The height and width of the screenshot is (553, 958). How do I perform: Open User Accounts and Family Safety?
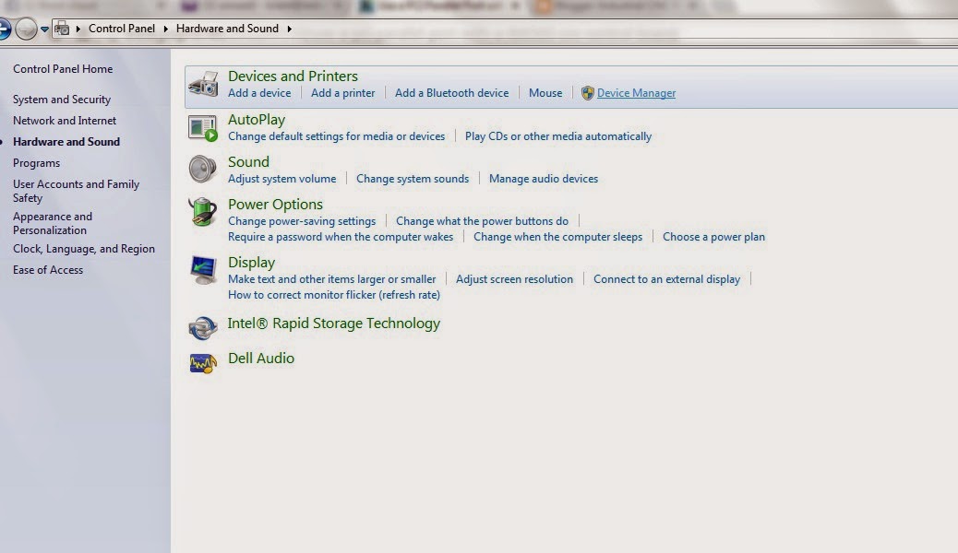(x=76, y=191)
